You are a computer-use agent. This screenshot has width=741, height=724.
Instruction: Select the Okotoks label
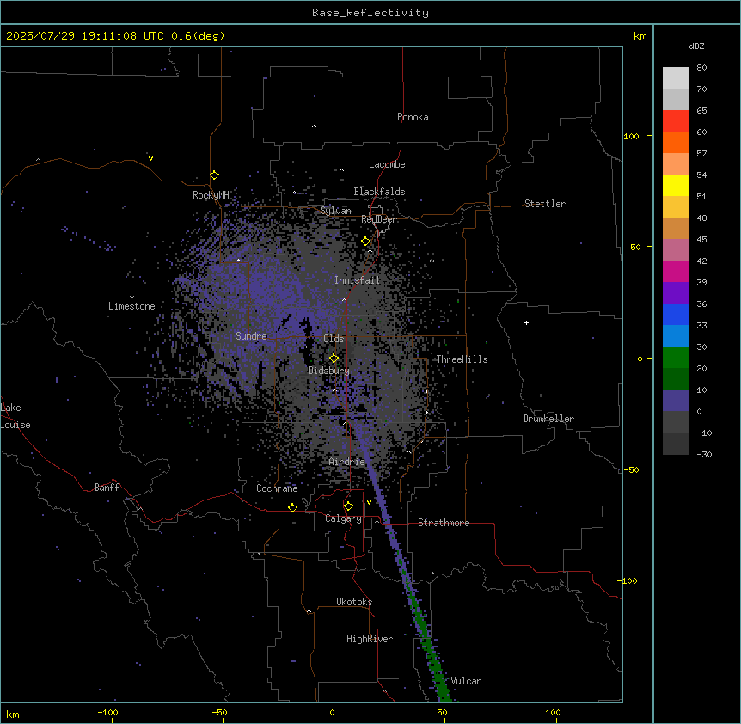click(x=354, y=602)
